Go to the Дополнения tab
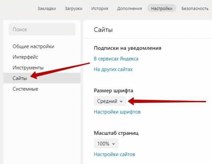Image resolution: width=212 pixels, height=164 pixels. click(x=130, y=8)
